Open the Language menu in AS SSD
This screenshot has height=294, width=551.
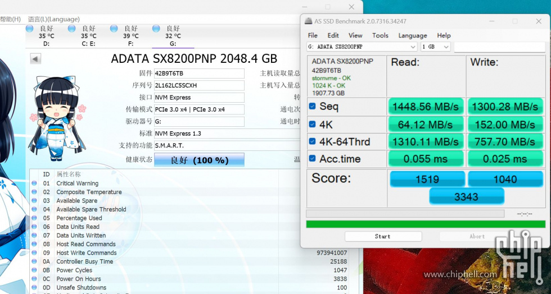click(413, 35)
